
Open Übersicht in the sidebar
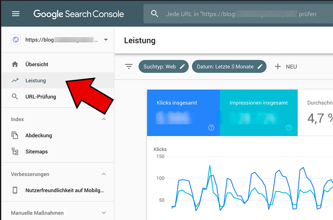37,64
